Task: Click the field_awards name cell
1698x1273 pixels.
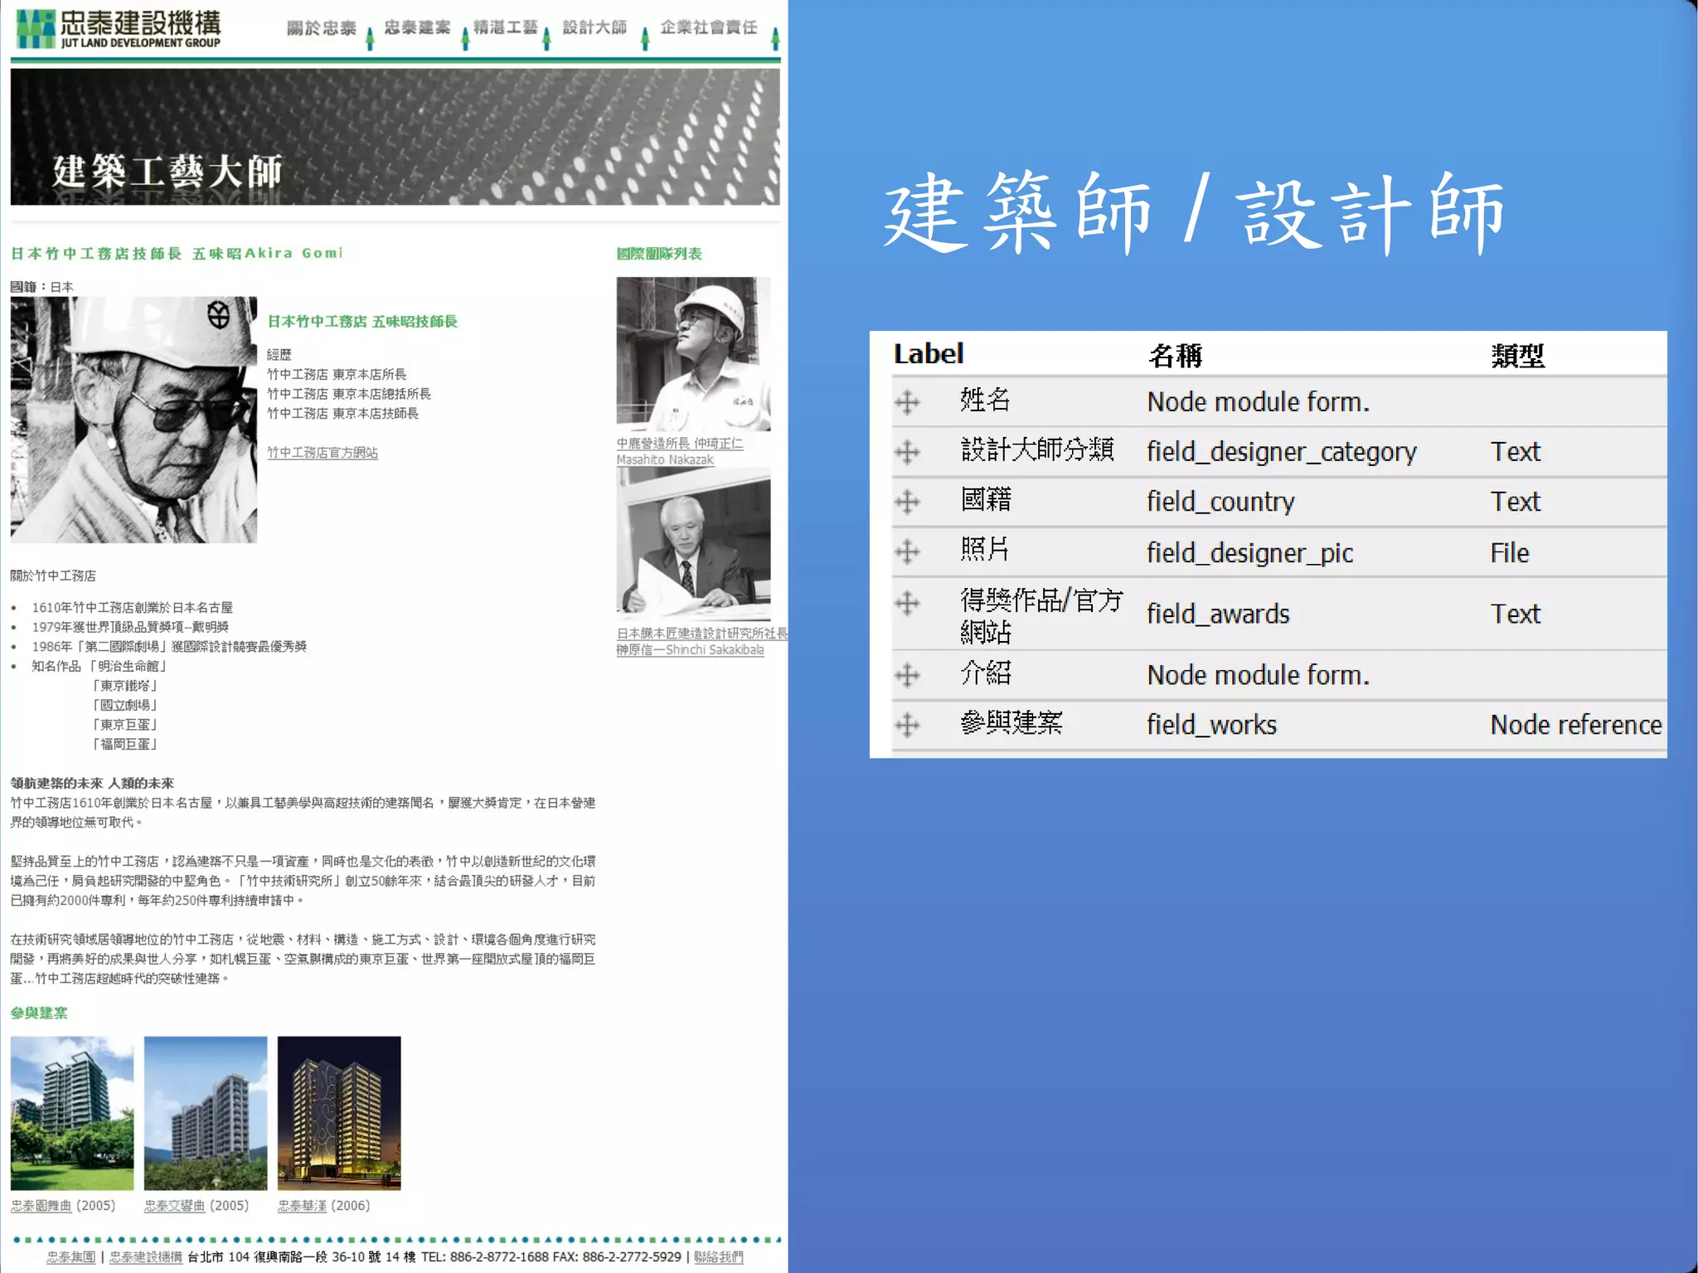Action: [x=1218, y=614]
